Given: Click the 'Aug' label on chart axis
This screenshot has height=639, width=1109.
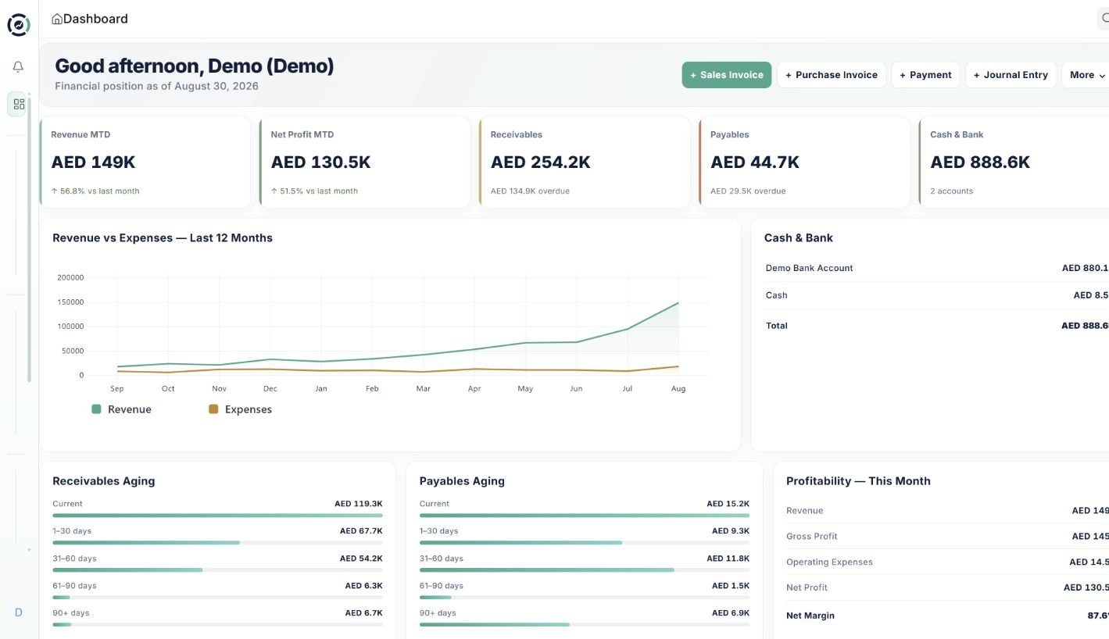Looking at the screenshot, I should pyautogui.click(x=678, y=389).
